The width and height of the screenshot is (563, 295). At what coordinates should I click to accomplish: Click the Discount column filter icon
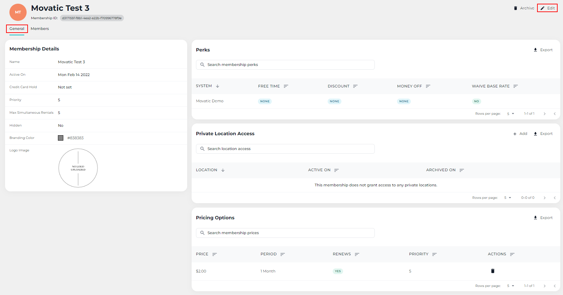355,86
